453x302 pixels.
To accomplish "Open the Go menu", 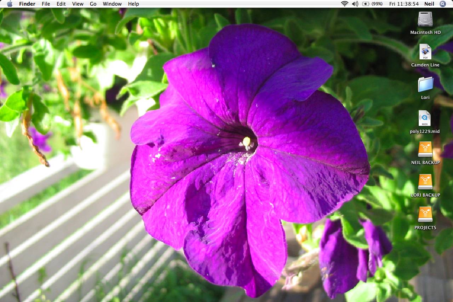I will coord(93,4).
